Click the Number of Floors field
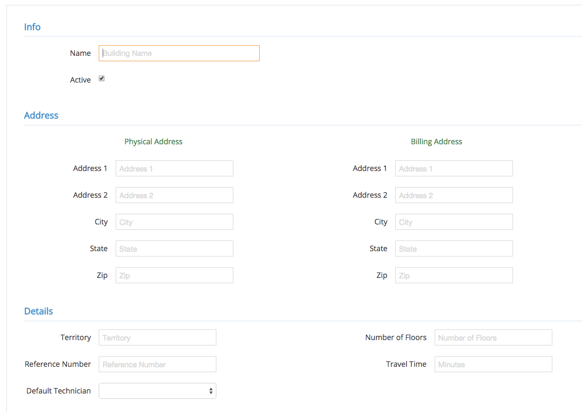This screenshot has height=412, width=582. pyautogui.click(x=494, y=338)
